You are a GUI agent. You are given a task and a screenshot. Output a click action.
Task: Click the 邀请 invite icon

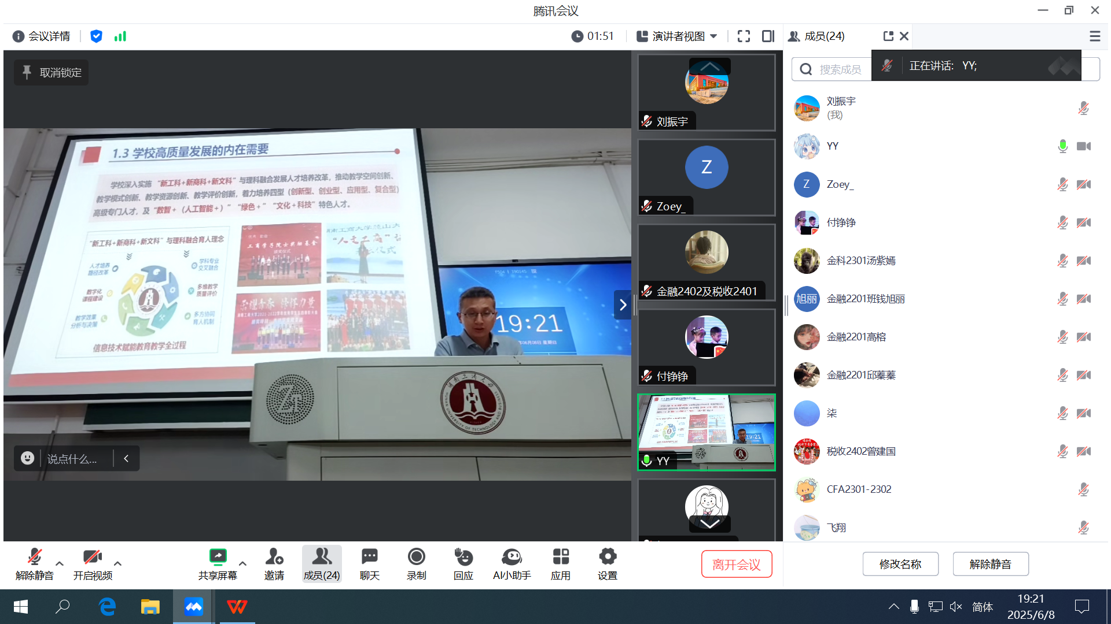click(274, 558)
